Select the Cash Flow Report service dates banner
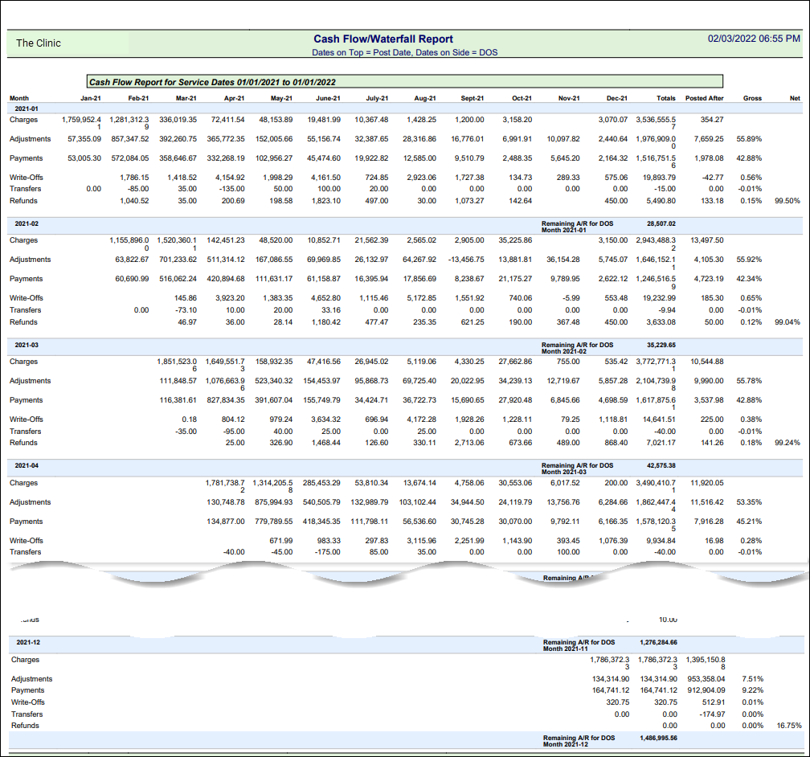The image size is (810, 757). pyautogui.click(x=212, y=82)
